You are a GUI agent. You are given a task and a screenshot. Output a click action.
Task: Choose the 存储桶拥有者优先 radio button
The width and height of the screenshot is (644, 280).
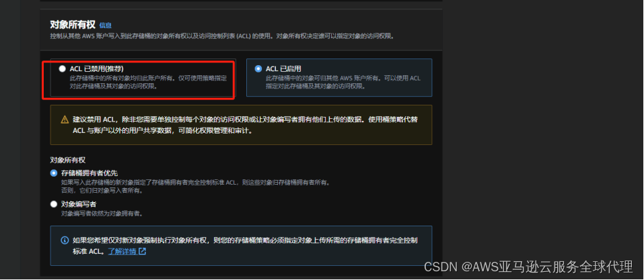(53, 173)
